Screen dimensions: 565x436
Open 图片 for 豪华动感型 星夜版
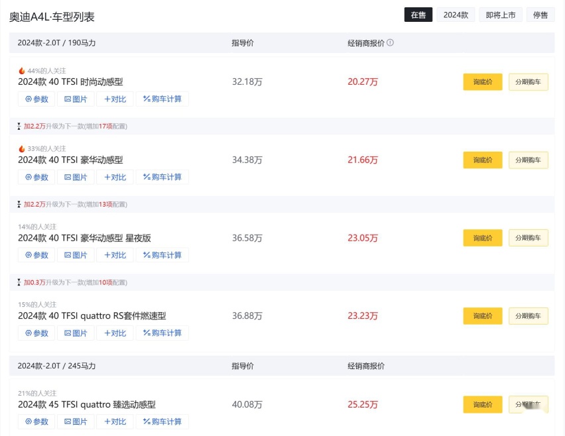click(76, 255)
